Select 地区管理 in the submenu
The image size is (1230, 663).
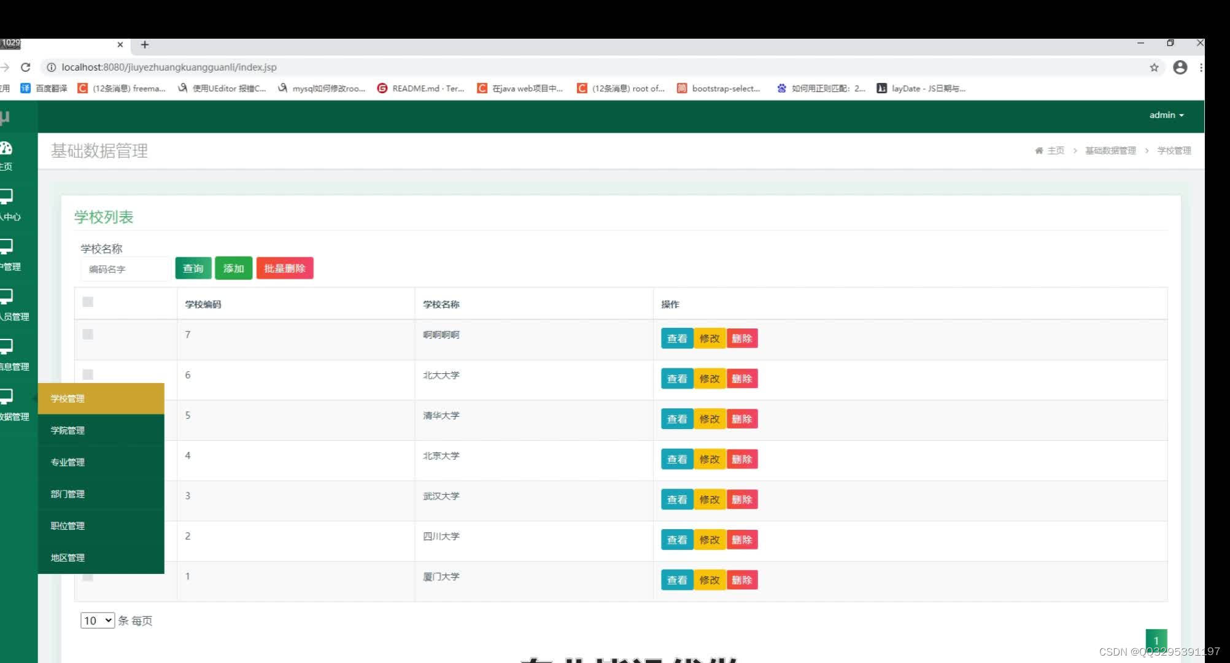coord(101,558)
